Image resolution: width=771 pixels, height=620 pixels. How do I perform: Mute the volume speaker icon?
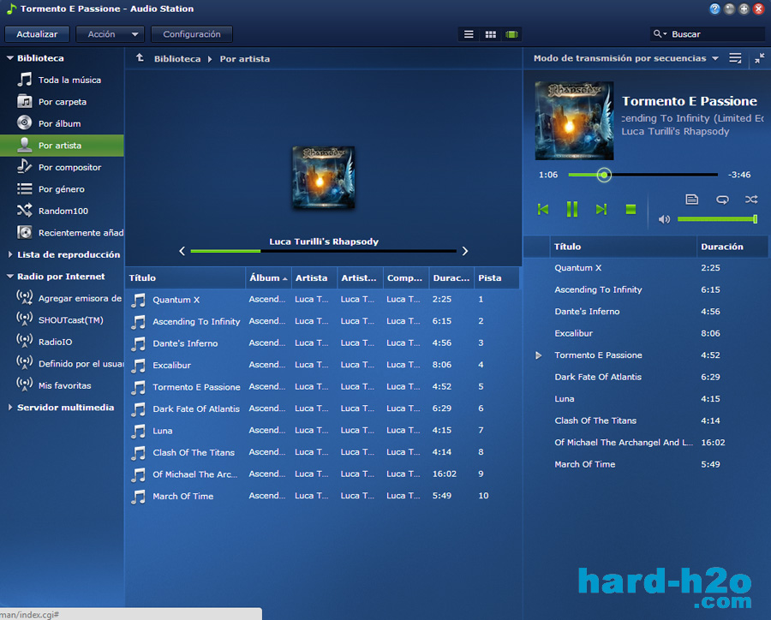[664, 219]
